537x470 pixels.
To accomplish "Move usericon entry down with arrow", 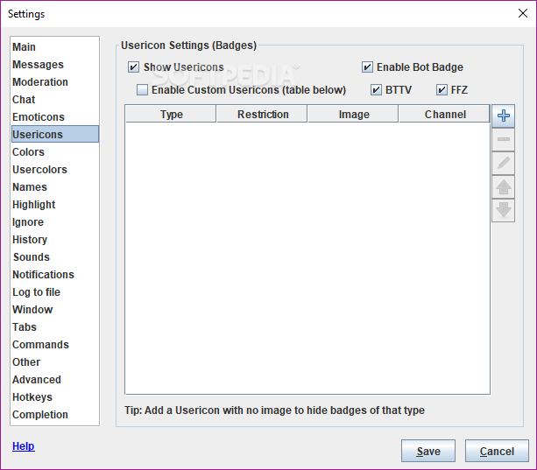I will (x=503, y=210).
